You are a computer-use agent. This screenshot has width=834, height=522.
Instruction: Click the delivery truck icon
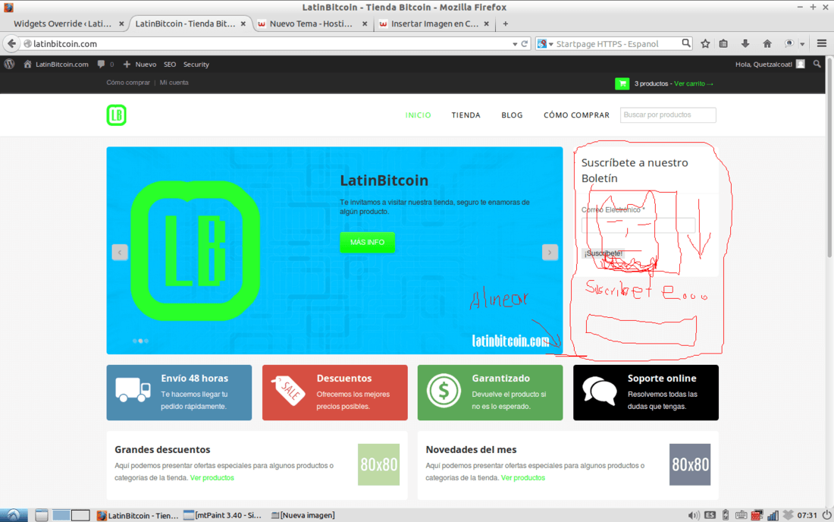[133, 390]
